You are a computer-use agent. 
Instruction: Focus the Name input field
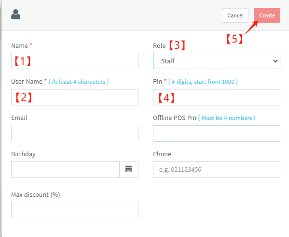[75, 61]
